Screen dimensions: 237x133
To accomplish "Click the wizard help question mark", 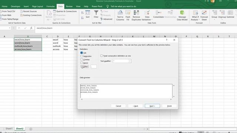I will 167,40.
